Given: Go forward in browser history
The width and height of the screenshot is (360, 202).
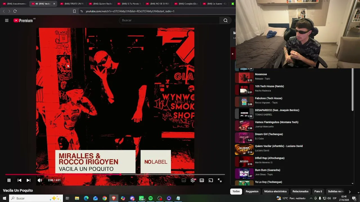Looking at the screenshot, I should point(9,11).
